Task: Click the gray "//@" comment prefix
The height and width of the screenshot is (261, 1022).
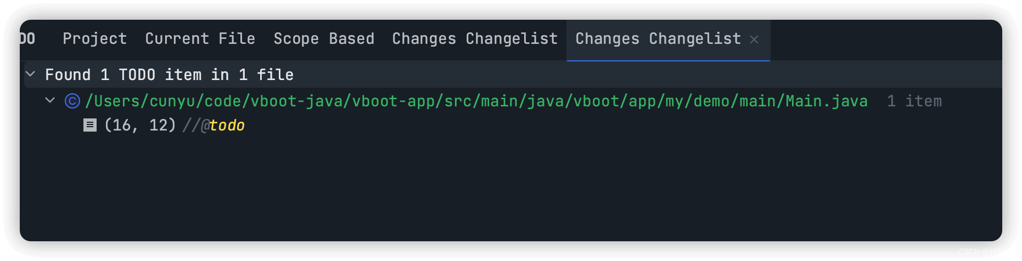Action: pyautogui.click(x=195, y=126)
